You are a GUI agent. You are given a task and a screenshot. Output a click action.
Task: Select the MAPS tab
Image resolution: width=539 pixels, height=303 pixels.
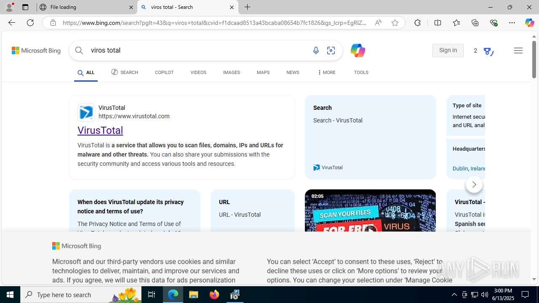coord(263,73)
